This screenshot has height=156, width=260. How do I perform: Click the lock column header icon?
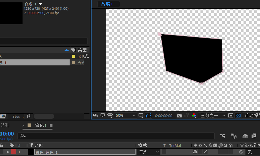(x=1, y=145)
